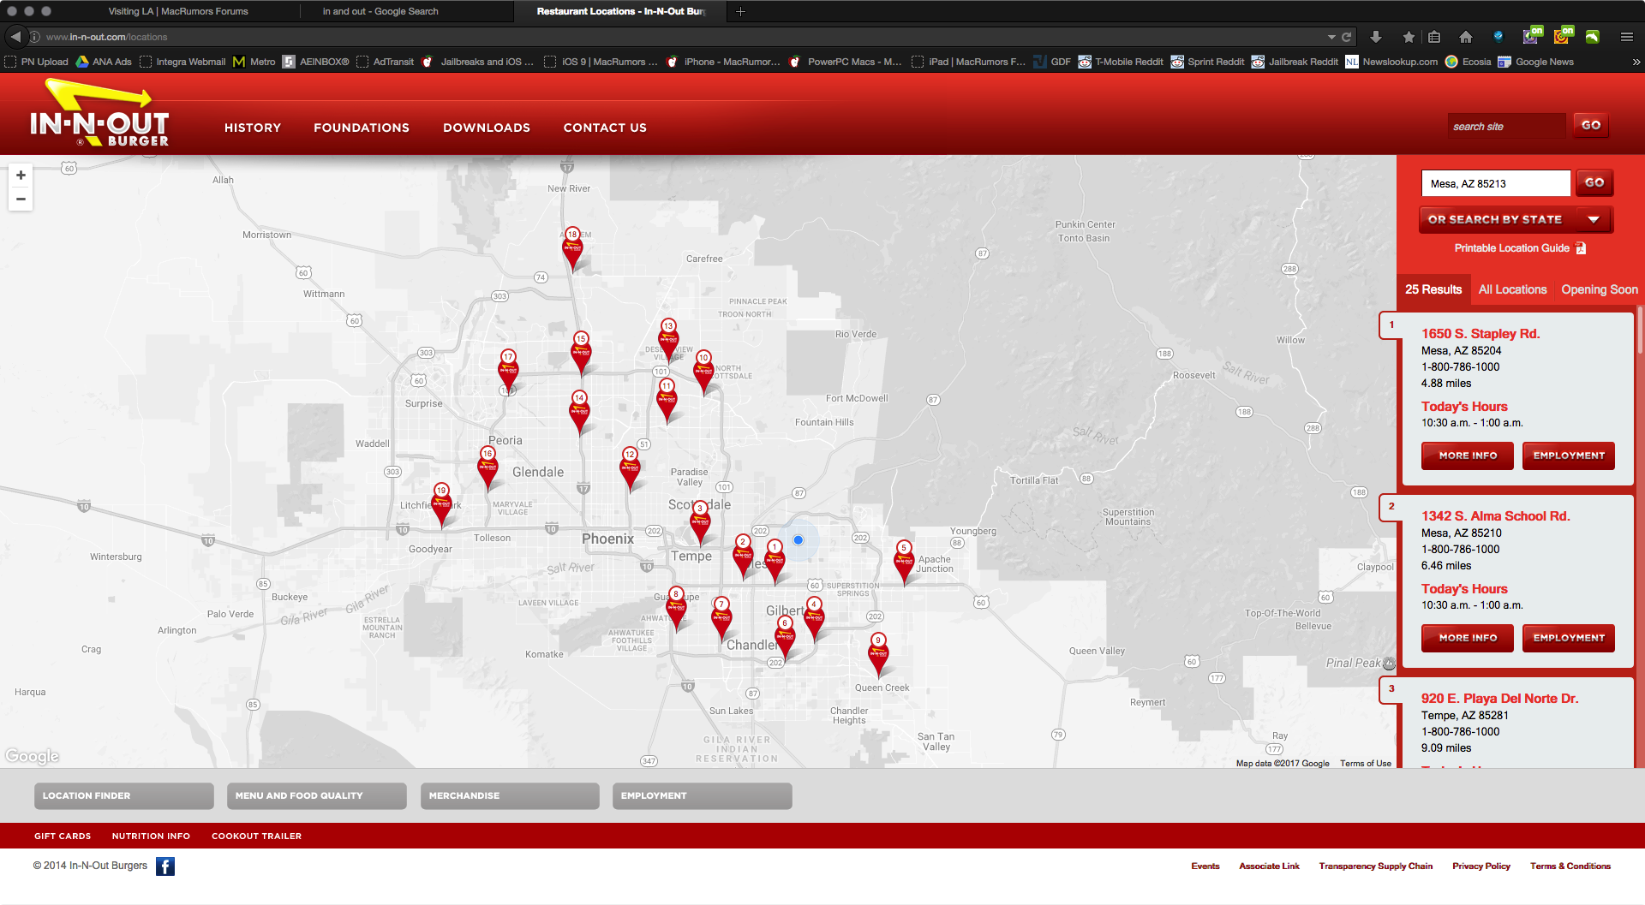
Task: Click GO next to the site search
Action: pos(1591,125)
